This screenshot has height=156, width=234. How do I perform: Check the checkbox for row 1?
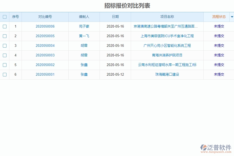pyautogui.click(x=5, y=26)
